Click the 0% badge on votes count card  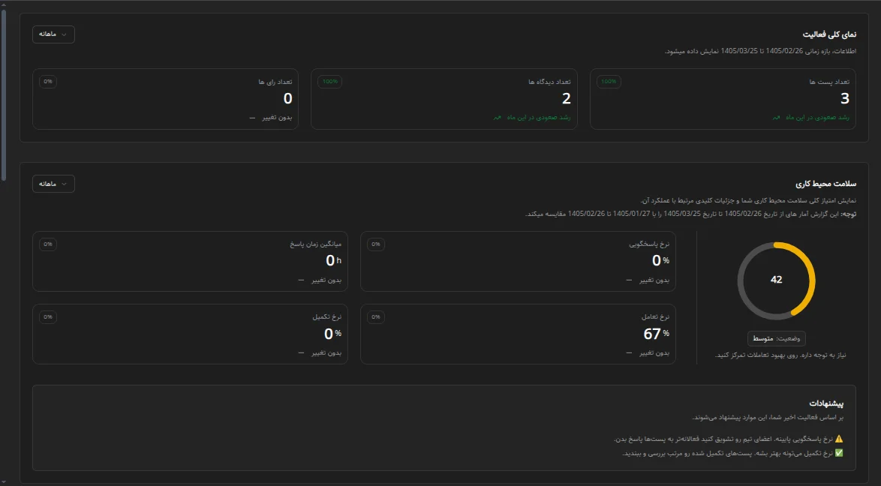48,82
